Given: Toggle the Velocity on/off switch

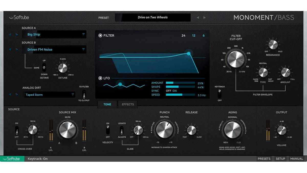Looking at the screenshot, I should coord(108,130).
